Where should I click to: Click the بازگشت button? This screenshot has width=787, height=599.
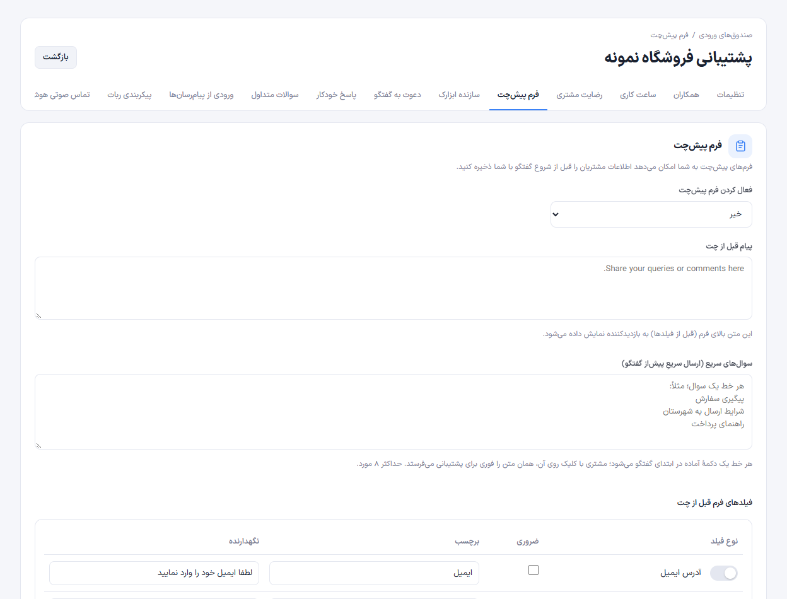coord(55,57)
